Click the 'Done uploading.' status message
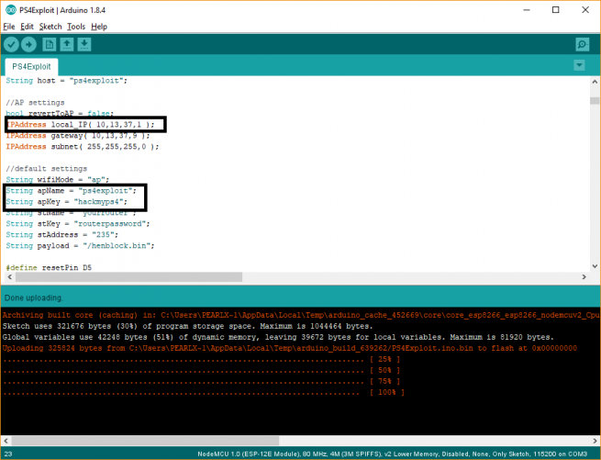This screenshot has height=460, width=601. coord(34,298)
